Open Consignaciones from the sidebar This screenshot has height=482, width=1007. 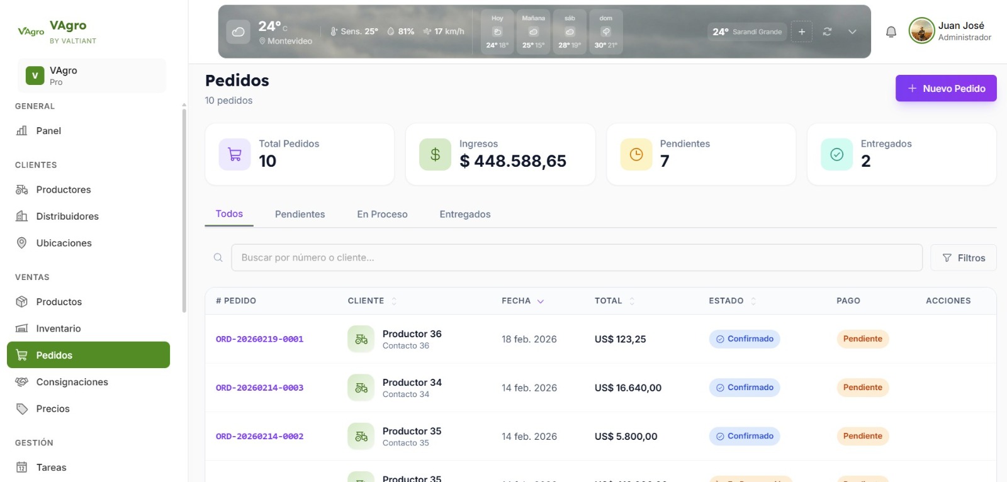[x=72, y=382]
